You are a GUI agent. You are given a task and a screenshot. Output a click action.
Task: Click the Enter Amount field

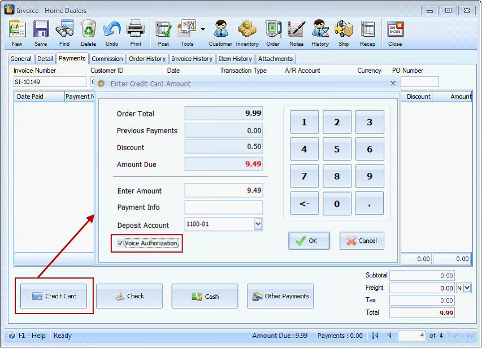224,190
